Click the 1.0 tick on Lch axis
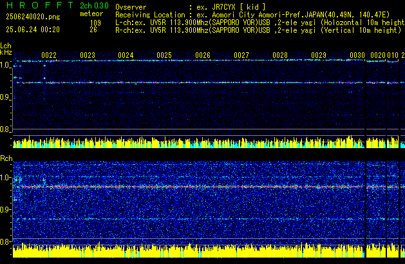 [x=5, y=65]
